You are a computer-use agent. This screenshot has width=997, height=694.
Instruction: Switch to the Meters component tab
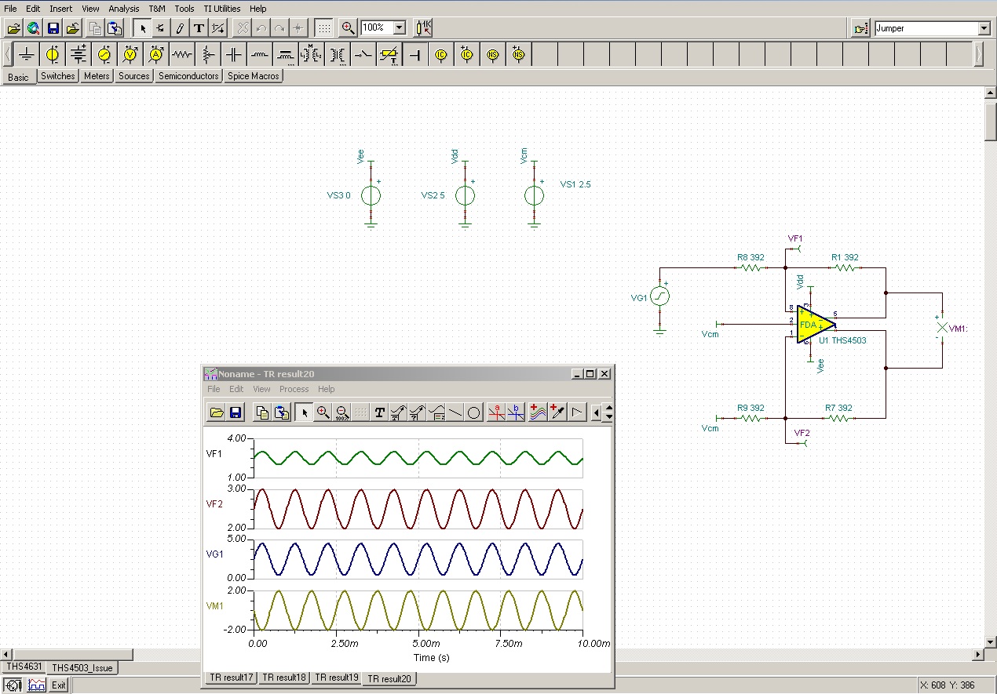coord(97,76)
